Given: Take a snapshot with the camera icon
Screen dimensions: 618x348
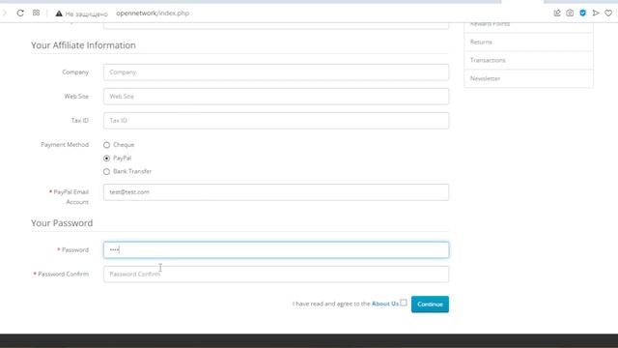Looking at the screenshot, I should click(570, 13).
